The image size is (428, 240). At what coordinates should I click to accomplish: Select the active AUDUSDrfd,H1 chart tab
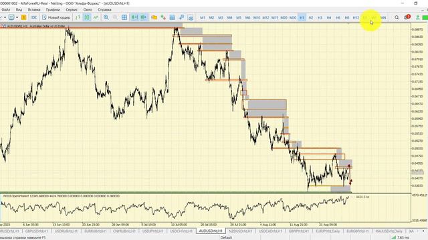coord(211,231)
